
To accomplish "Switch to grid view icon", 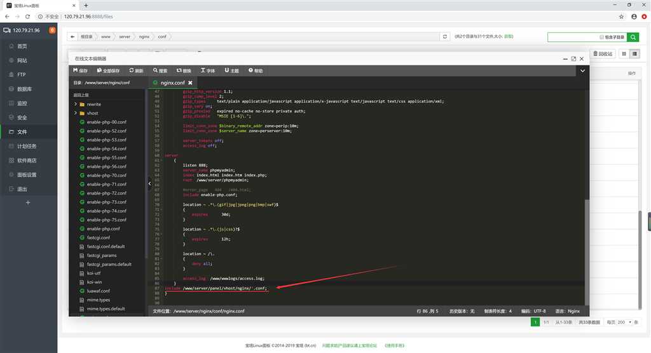I will [x=624, y=54].
